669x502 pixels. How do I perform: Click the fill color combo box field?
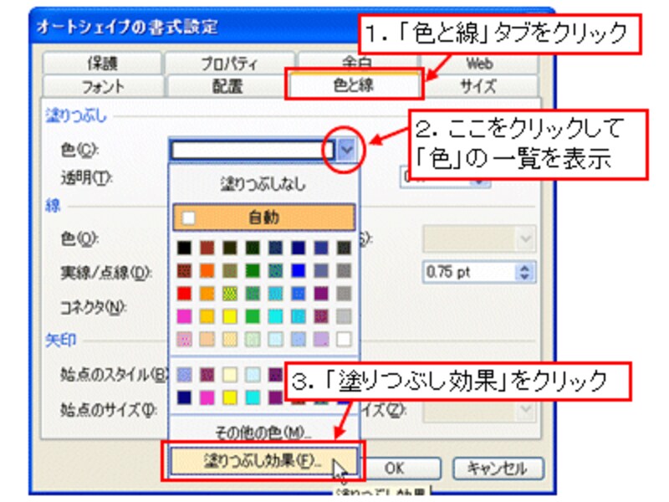coord(252,150)
